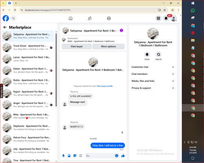
Task: Open the Chrome three-dot menu
Action: (178, 10)
